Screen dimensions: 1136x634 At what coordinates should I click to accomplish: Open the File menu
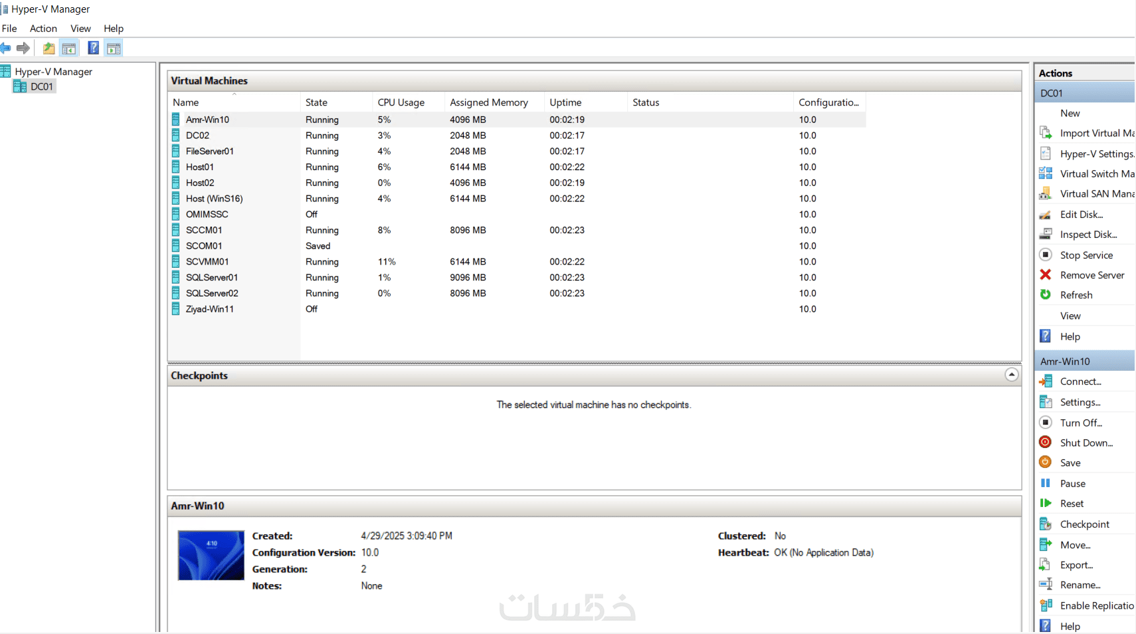pos(9,29)
